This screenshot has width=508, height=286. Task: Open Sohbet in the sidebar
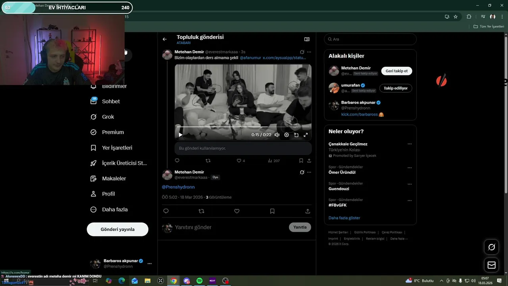[106, 101]
